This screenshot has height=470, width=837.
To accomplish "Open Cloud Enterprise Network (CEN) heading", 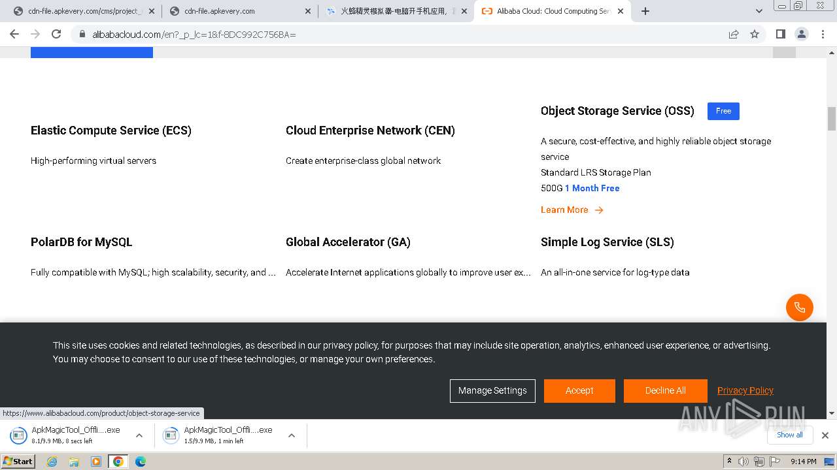I will 370,131.
